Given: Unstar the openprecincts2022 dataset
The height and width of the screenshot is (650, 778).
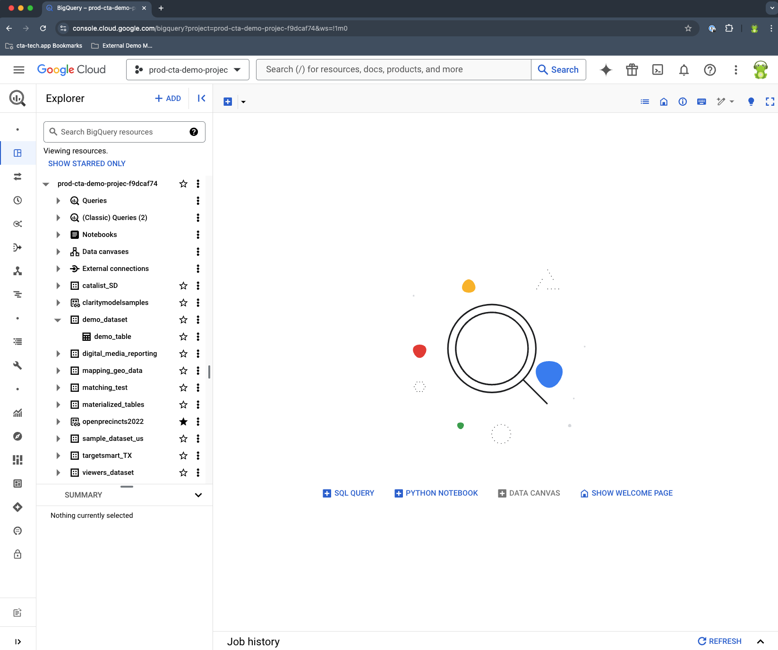Looking at the screenshot, I should click(183, 422).
